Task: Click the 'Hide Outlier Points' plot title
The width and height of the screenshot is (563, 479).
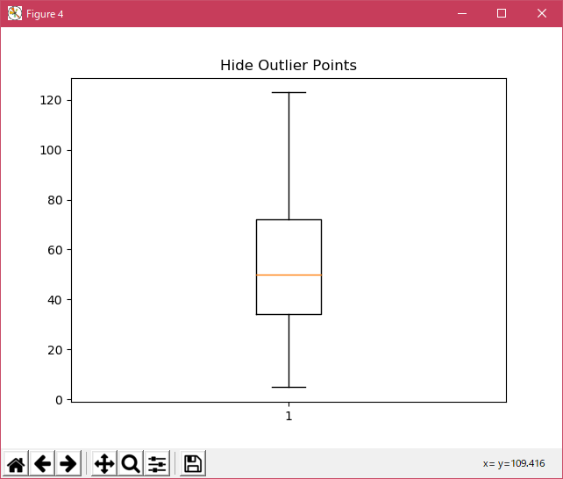Action: [288, 66]
